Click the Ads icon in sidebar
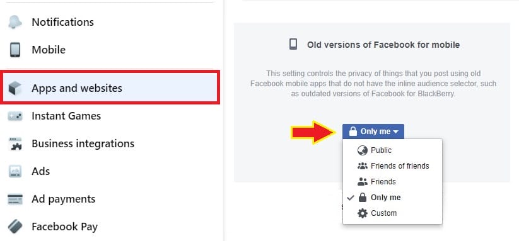Screen dimensions: 519x241 click(15, 171)
